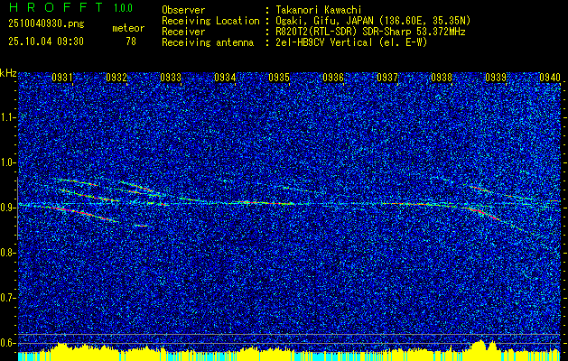Click the 0940 time marker
Screen dimensions: 568x361
[x=550, y=77]
